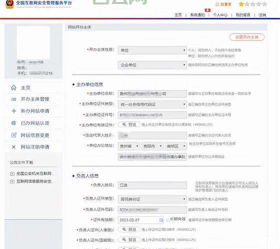The width and height of the screenshot is (280, 249).
Task: Click the plus icon for 新办网站申请
Action: click(x=14, y=111)
